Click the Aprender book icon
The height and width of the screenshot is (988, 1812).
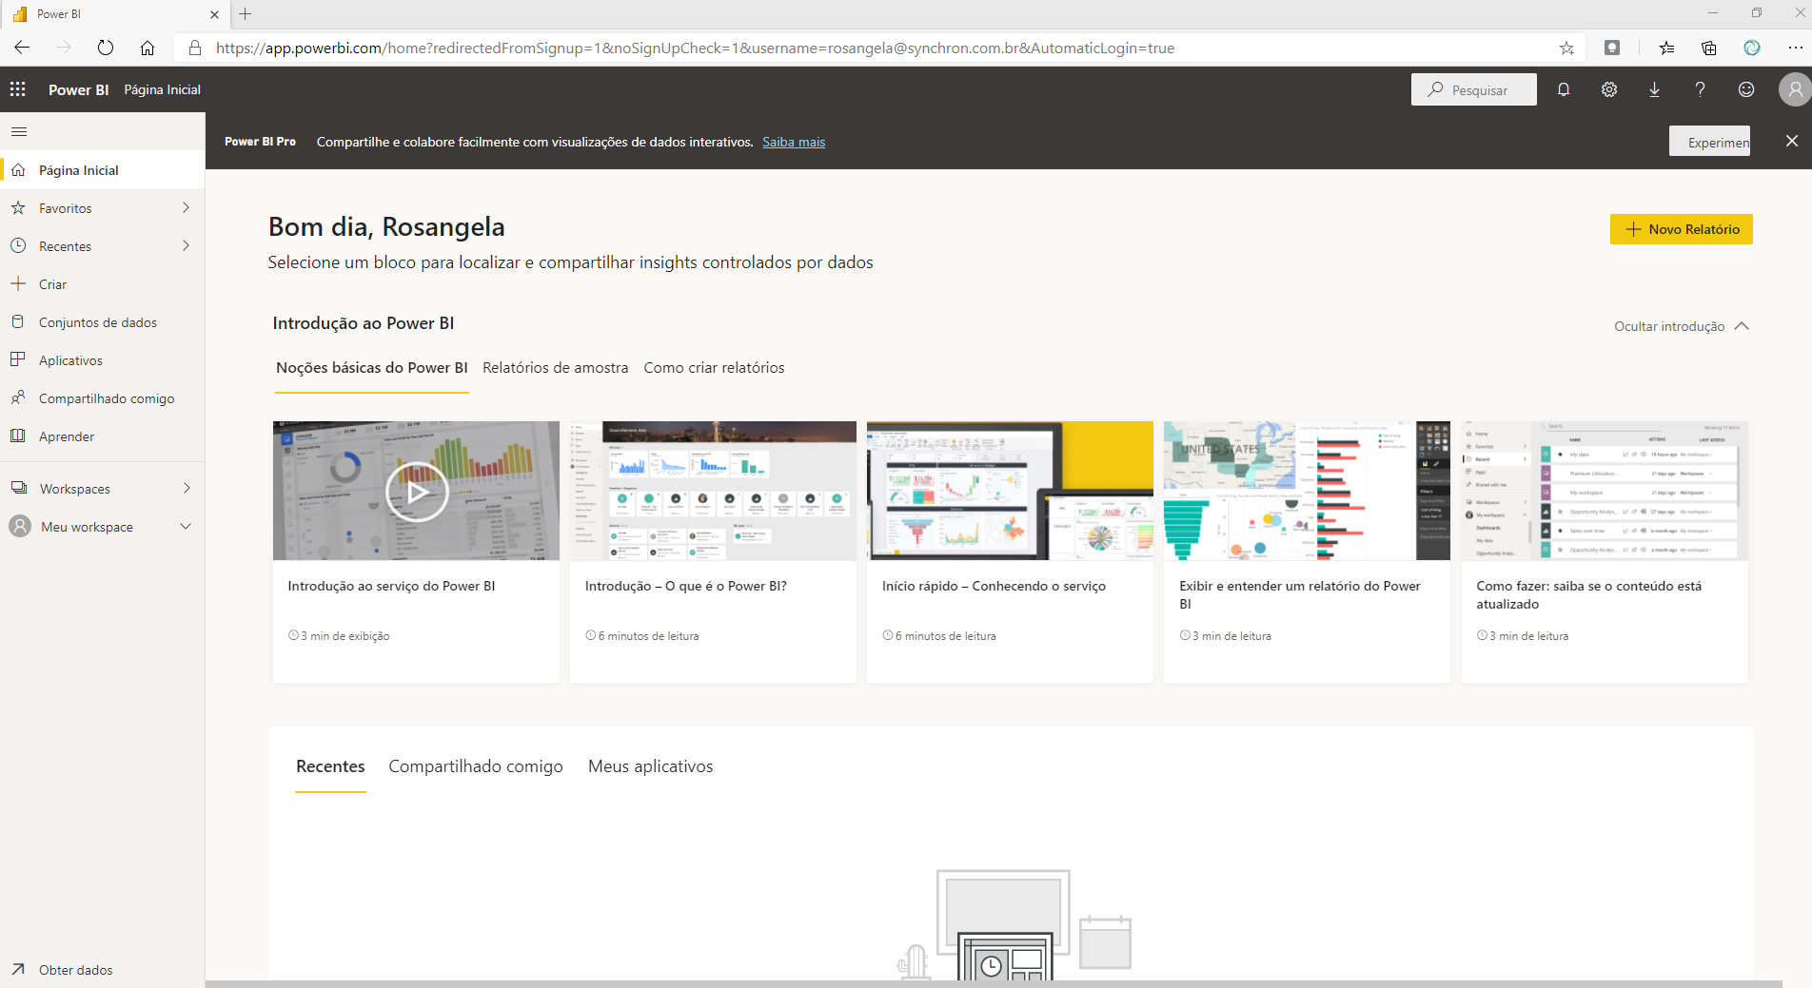tap(18, 436)
